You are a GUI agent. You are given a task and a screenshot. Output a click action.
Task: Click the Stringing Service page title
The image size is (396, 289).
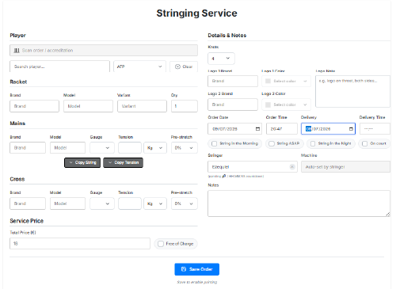[196, 13]
